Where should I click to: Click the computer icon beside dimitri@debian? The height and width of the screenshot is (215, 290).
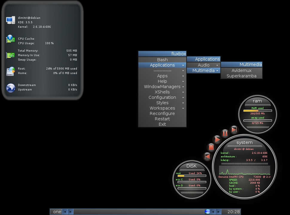[10, 20]
